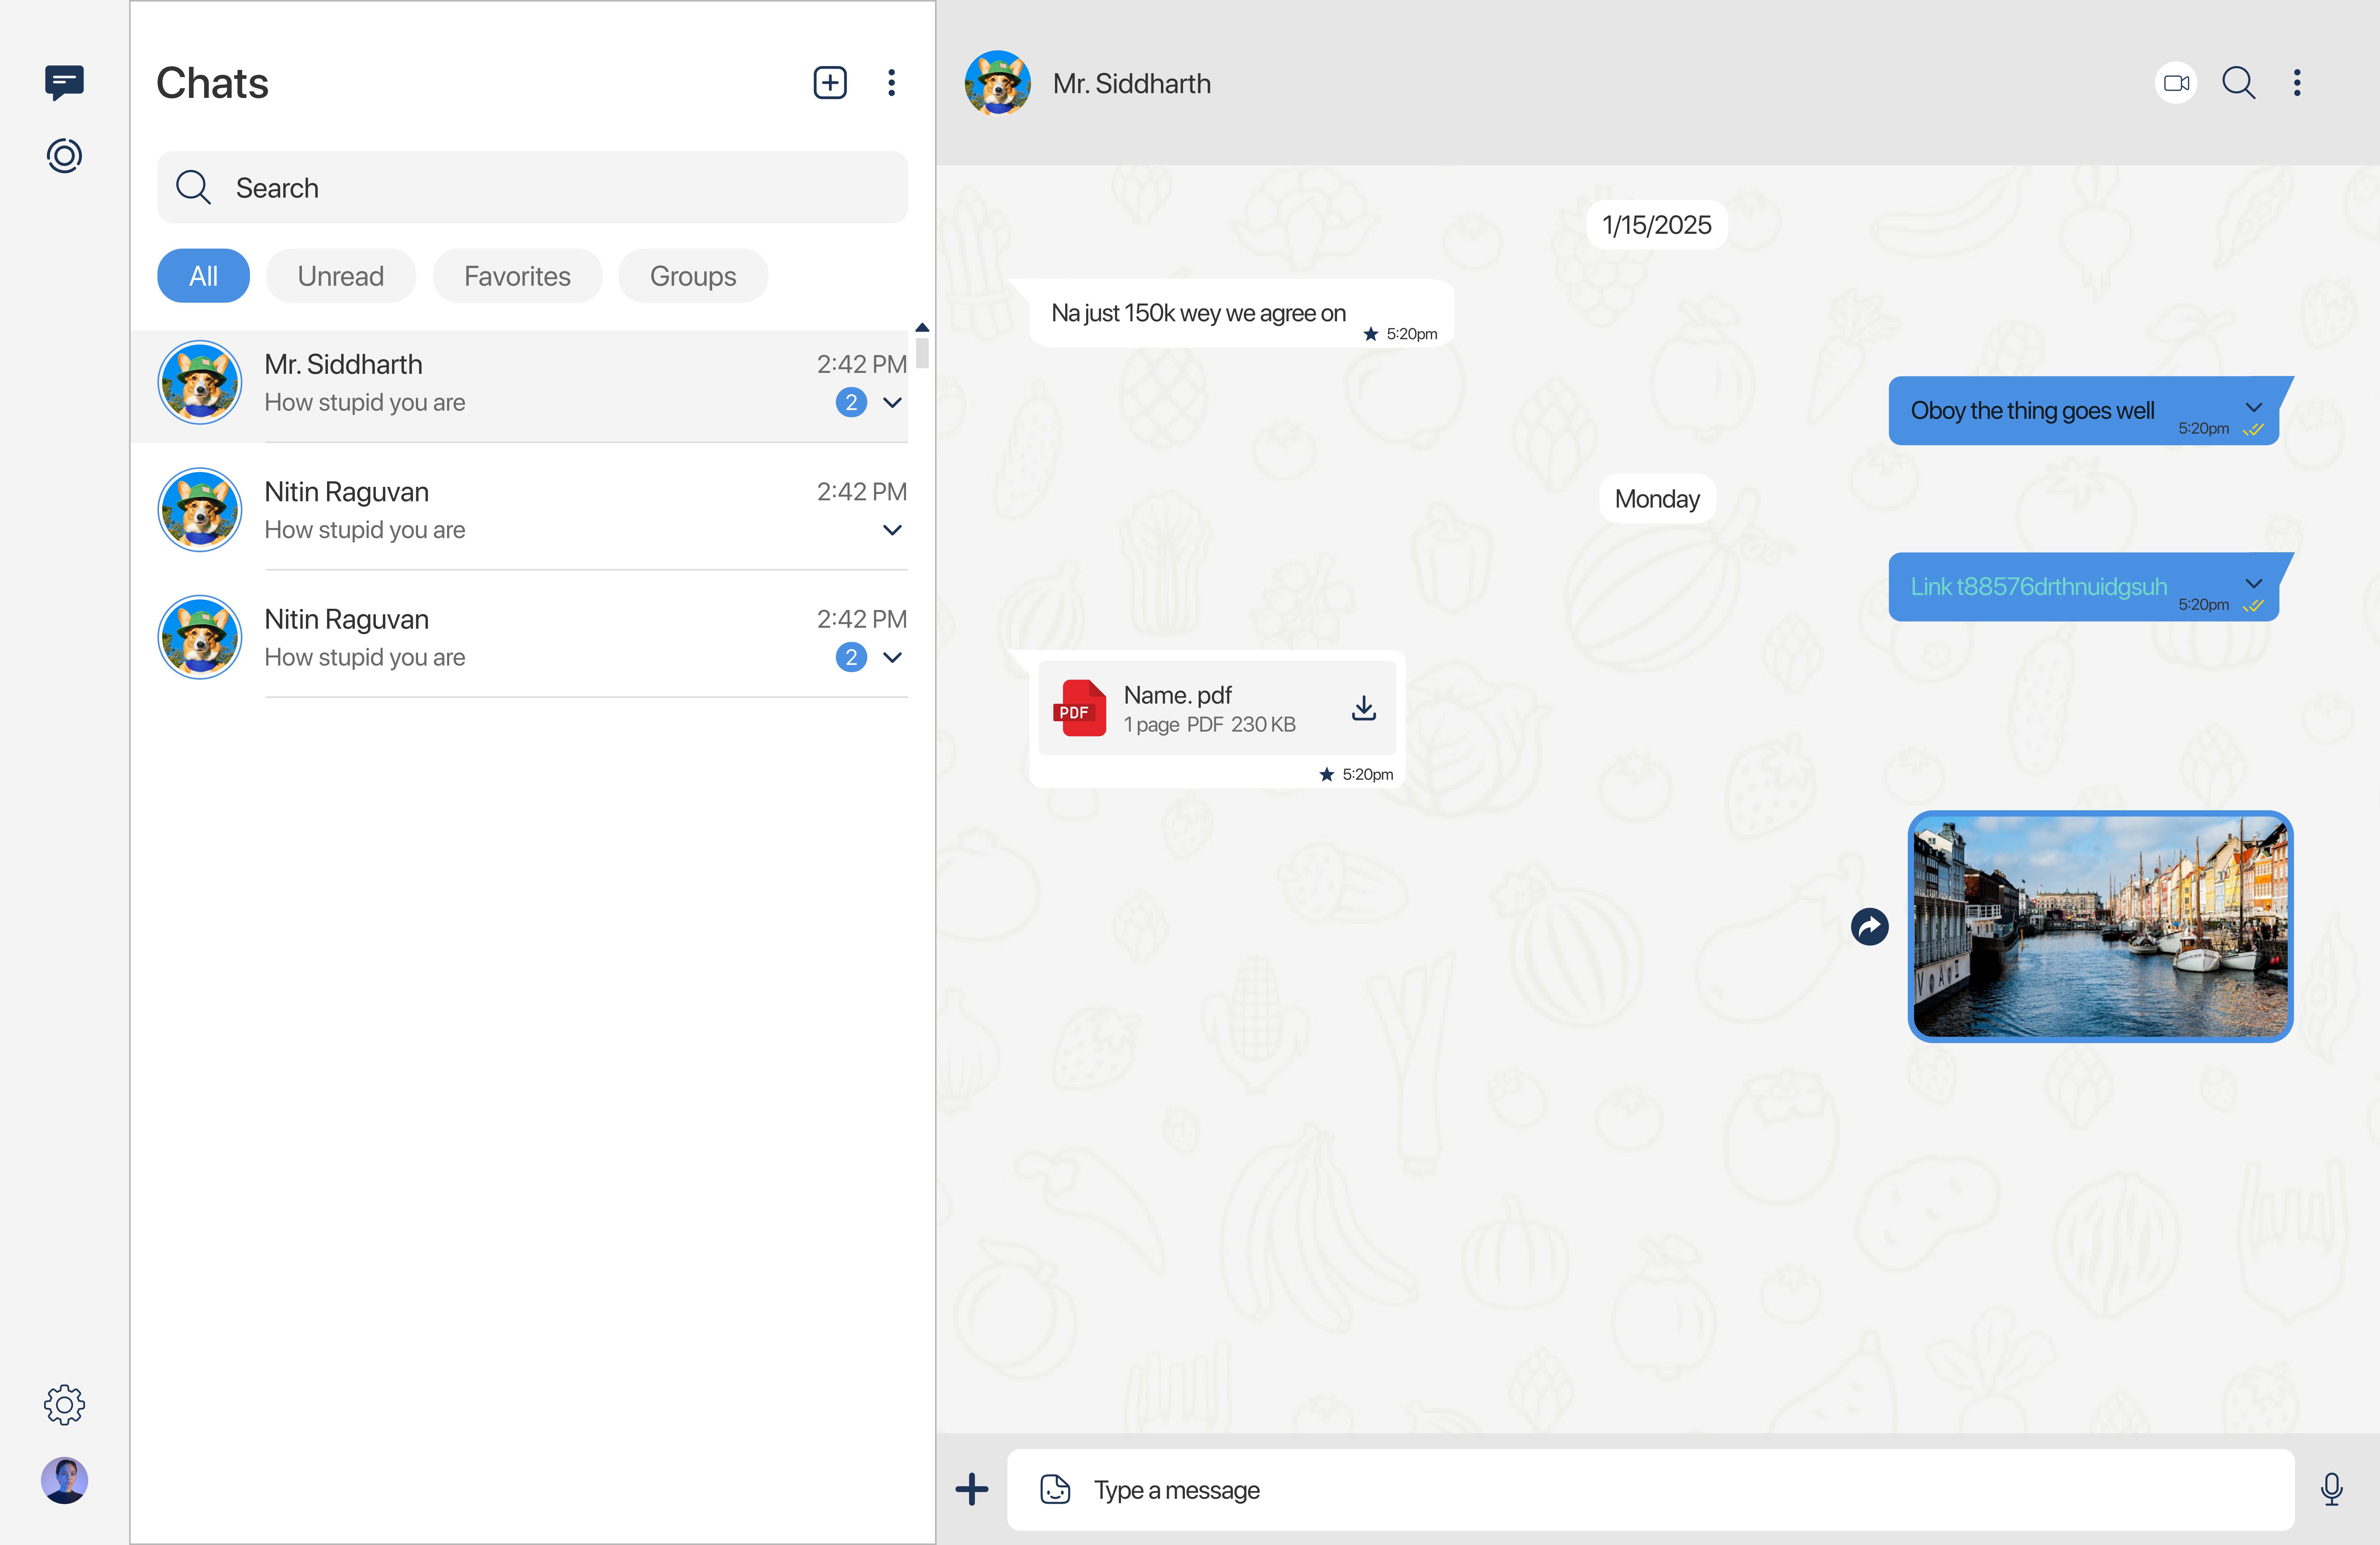Viewport: 2380px width, 1545px height.
Task: Click the Monday date label
Action: pyautogui.click(x=1657, y=499)
